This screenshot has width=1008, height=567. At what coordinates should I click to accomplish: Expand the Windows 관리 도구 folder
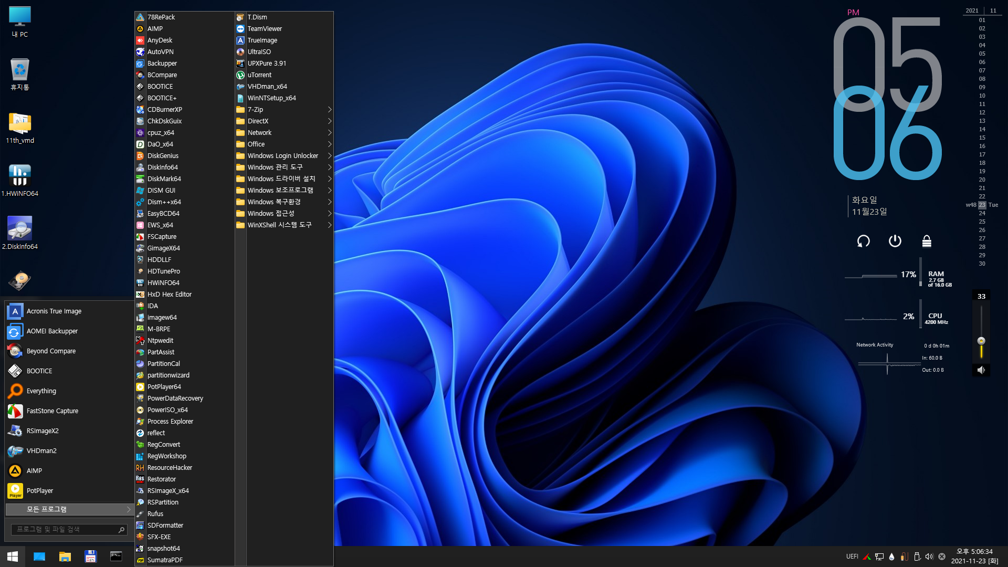(284, 167)
